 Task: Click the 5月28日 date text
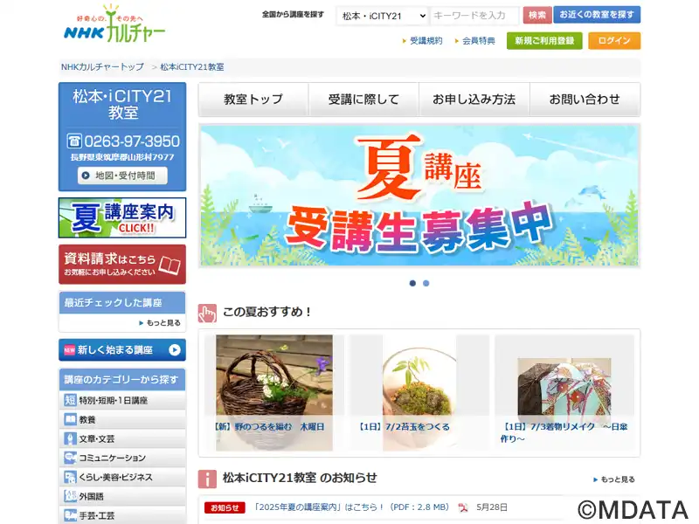(x=492, y=507)
